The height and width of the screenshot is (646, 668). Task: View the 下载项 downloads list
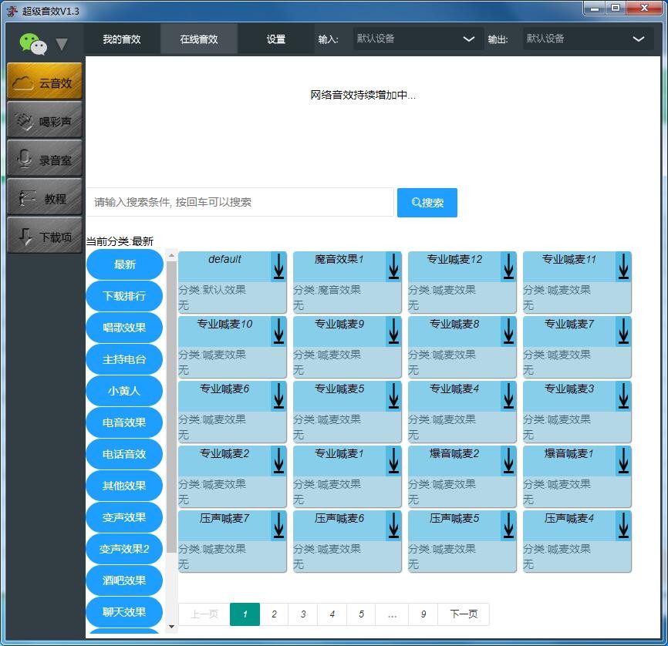pos(44,234)
